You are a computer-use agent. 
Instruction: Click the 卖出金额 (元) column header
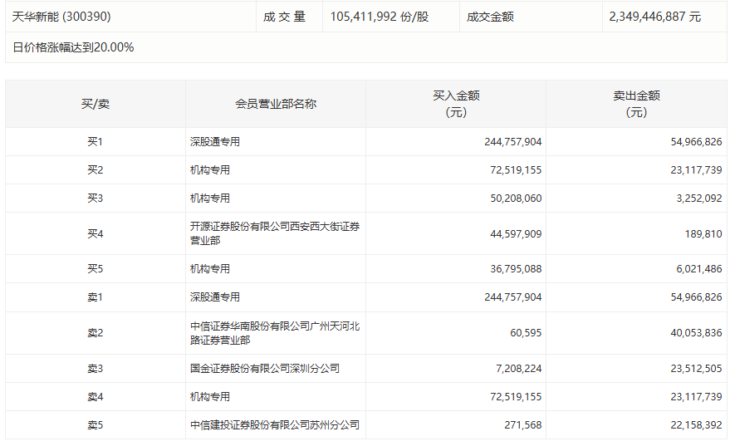pyautogui.click(x=636, y=104)
